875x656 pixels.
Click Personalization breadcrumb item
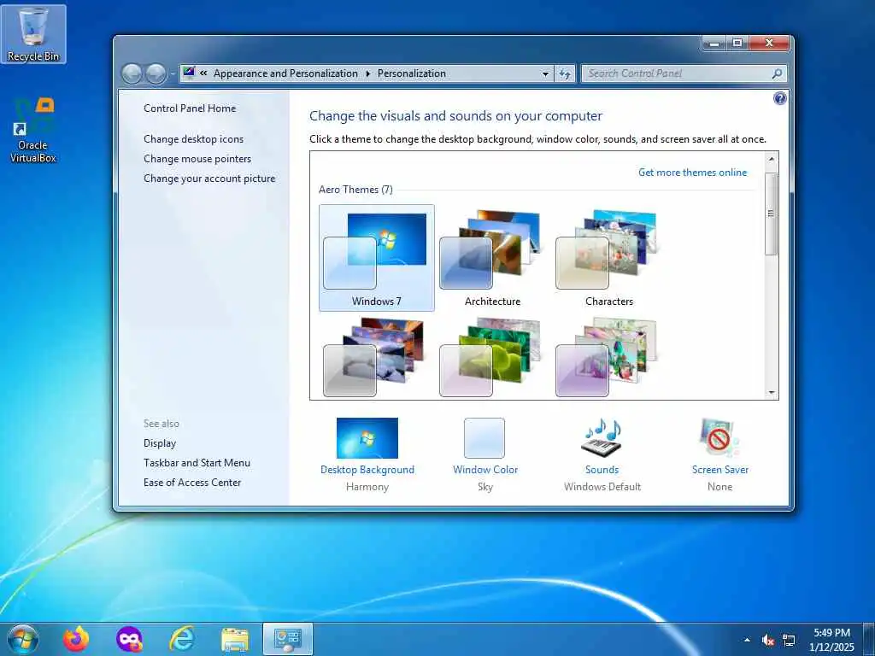(412, 73)
